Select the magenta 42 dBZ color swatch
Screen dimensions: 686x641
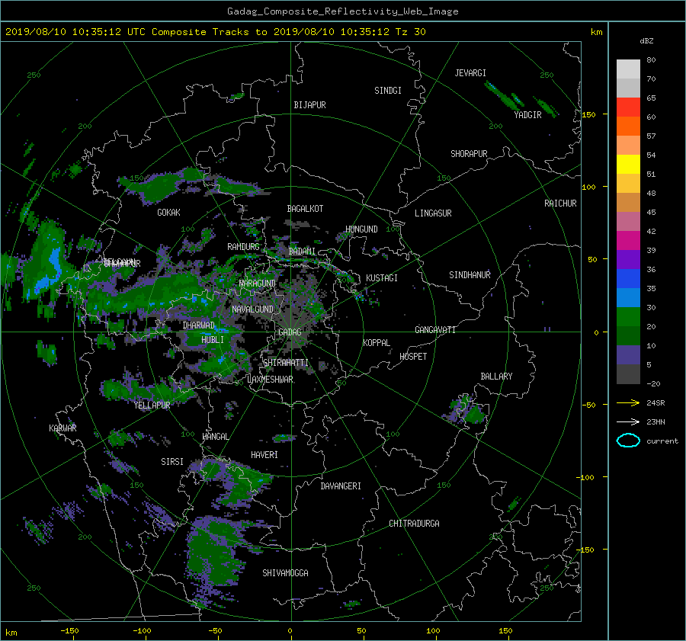628,241
